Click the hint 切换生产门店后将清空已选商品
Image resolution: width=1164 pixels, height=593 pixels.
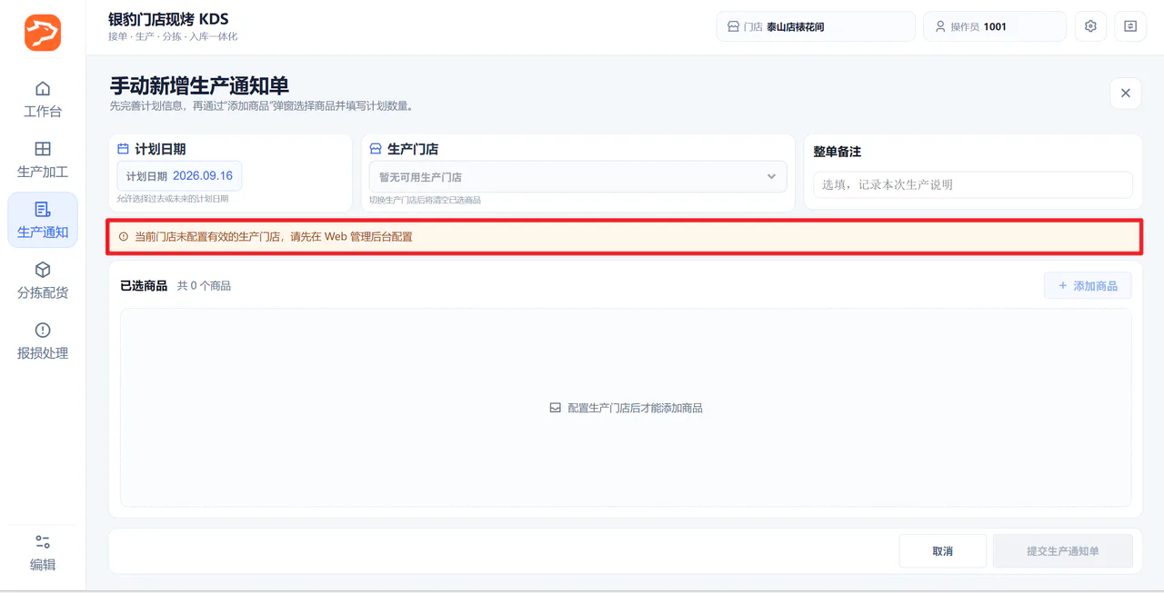coord(425,200)
